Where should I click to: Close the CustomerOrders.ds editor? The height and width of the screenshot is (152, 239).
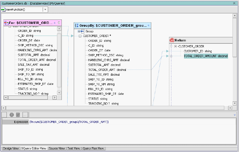coord(234,3)
